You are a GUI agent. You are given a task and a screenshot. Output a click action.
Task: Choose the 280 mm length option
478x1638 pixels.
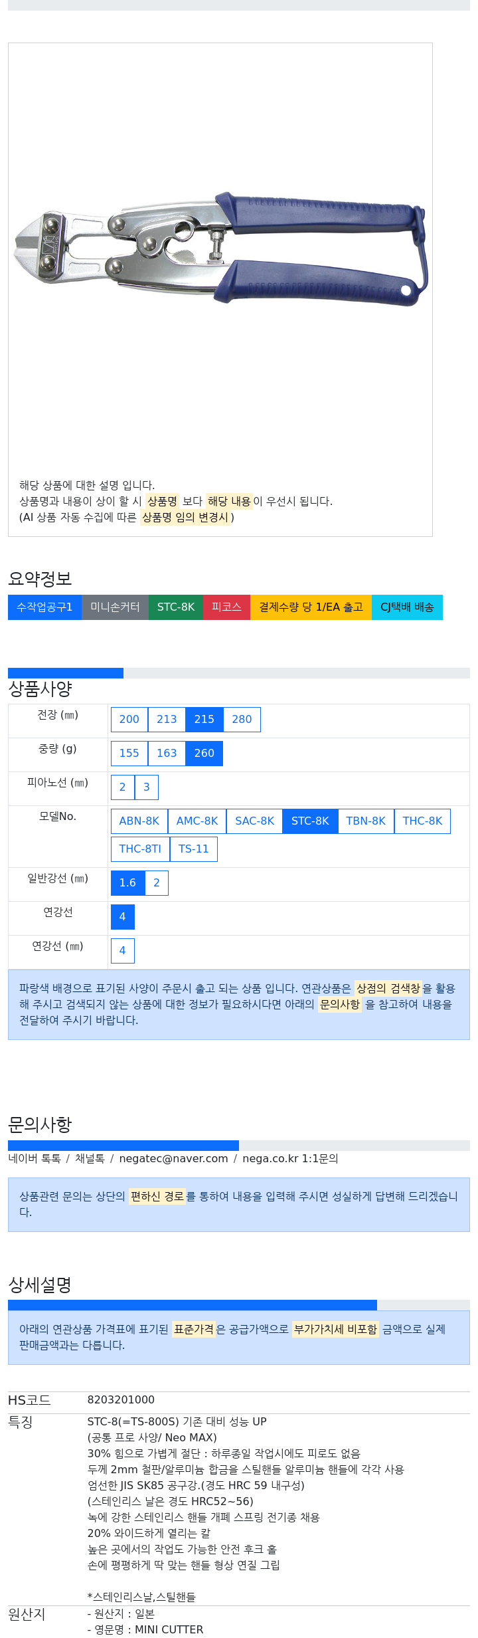[242, 720]
